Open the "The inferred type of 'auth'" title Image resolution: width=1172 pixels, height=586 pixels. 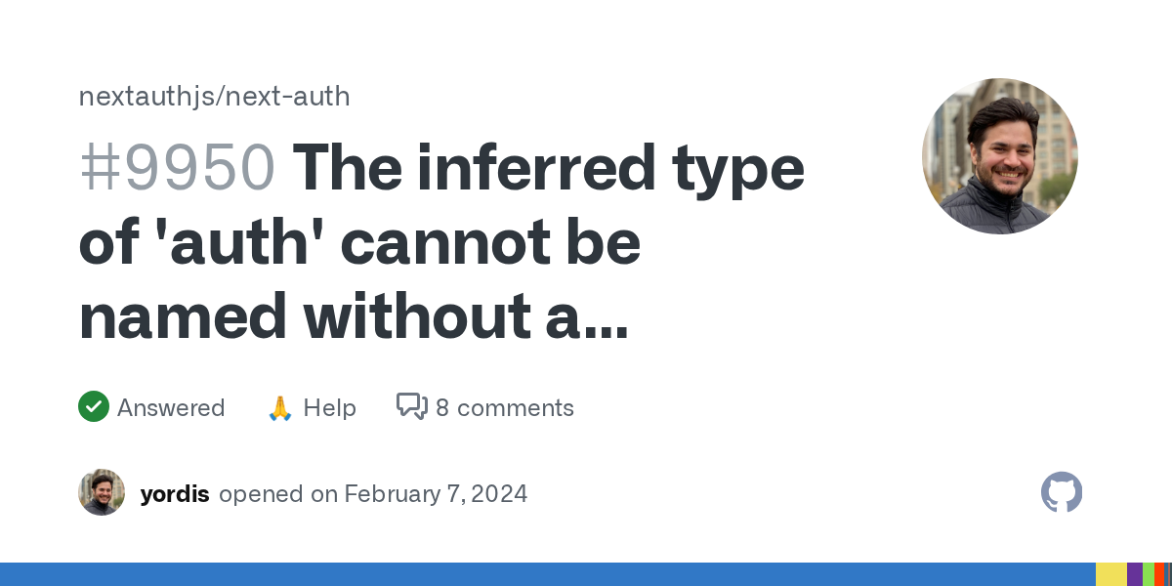(549, 168)
